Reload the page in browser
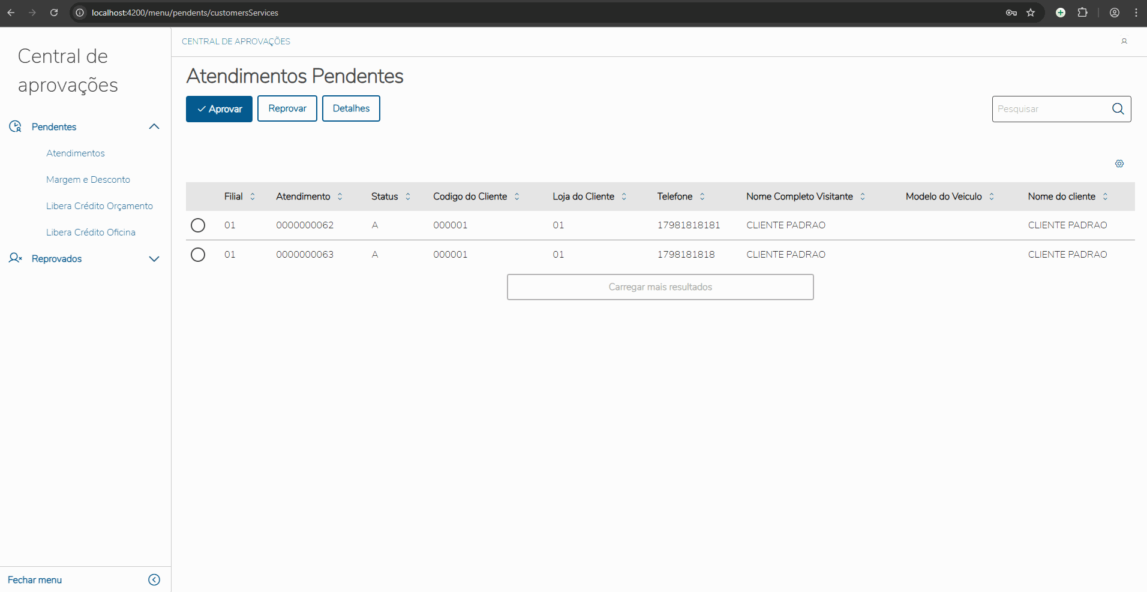The height and width of the screenshot is (592, 1147). 54,13
